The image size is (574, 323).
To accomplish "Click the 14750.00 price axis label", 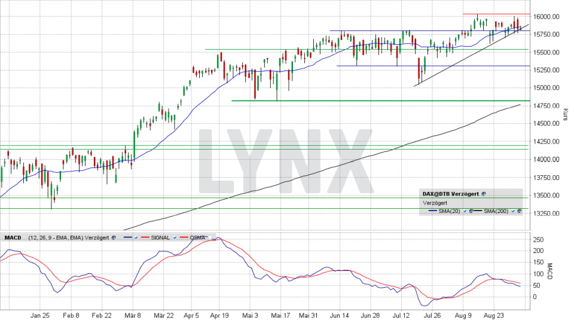I will coord(546,106).
